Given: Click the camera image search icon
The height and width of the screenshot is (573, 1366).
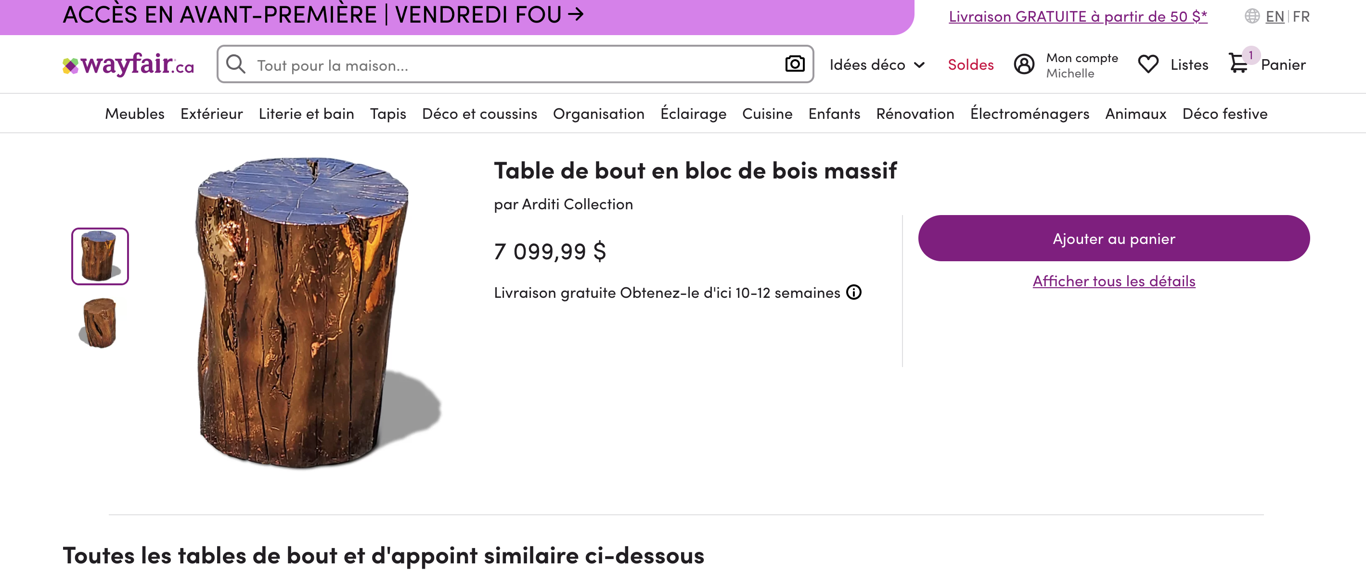Looking at the screenshot, I should click(x=794, y=64).
